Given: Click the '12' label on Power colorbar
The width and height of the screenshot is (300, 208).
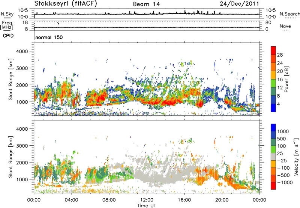Looking at the screenshot, I should (x=280, y=88).
